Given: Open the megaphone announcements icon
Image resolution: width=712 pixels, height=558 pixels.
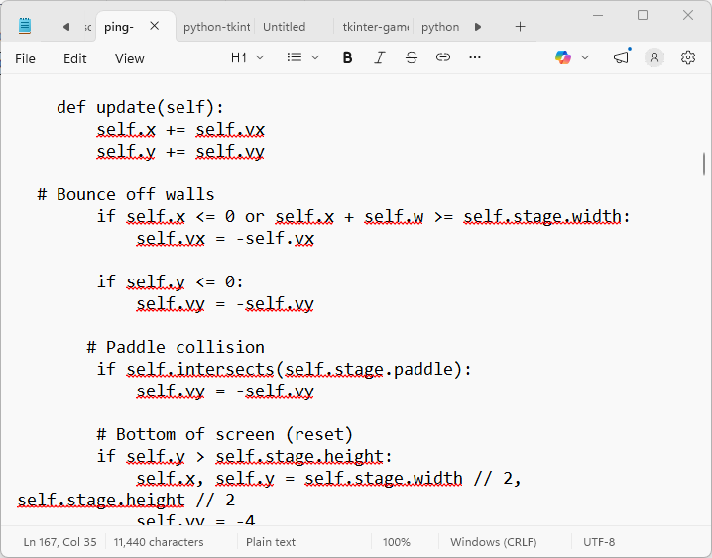Looking at the screenshot, I should pos(621,57).
